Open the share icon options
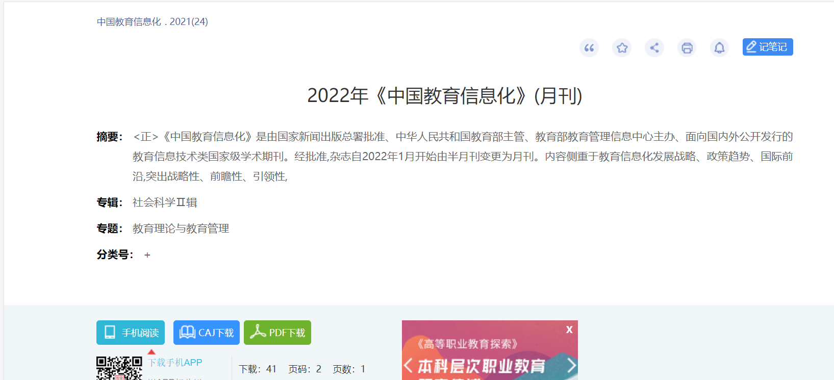Viewport: 834px width, 380px height. [x=654, y=48]
